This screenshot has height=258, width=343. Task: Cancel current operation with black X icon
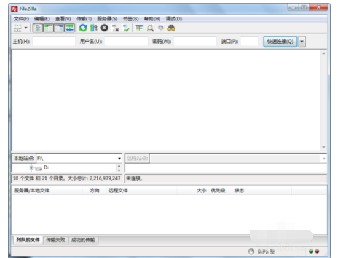click(x=104, y=28)
